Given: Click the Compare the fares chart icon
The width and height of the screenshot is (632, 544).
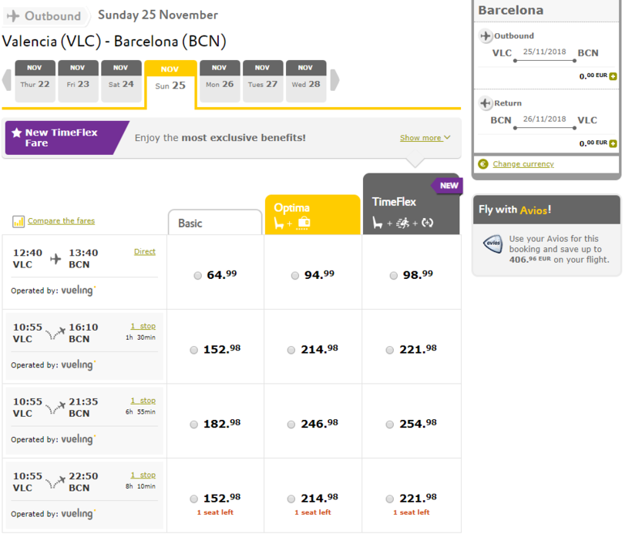Looking at the screenshot, I should pos(18,222).
